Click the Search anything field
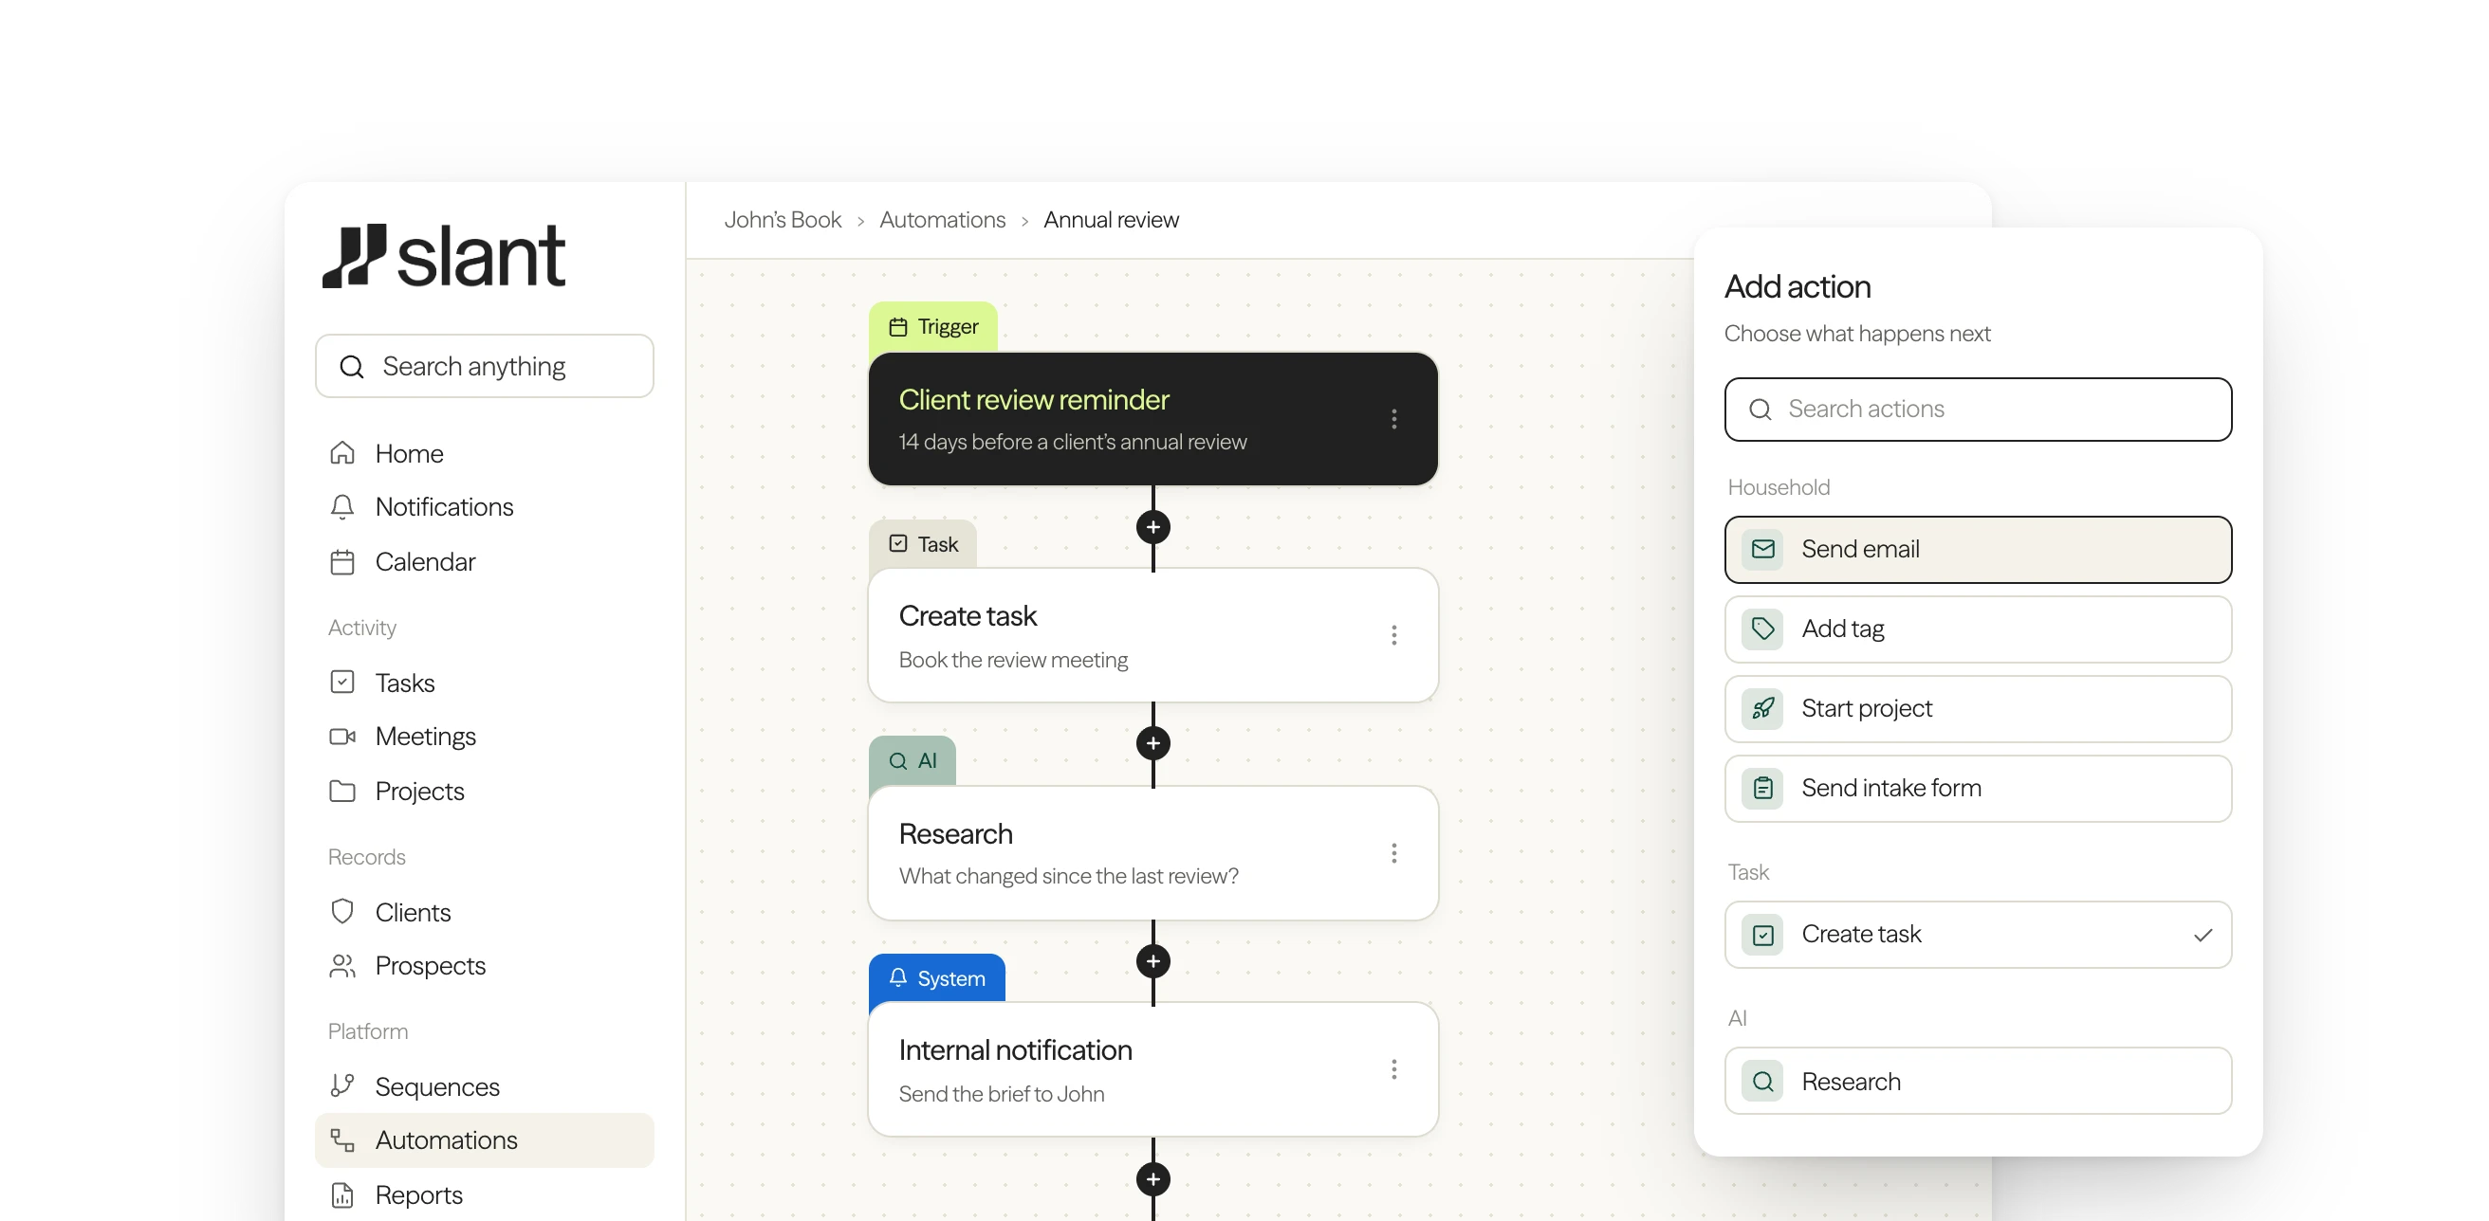2489x1221 pixels. 484,366
